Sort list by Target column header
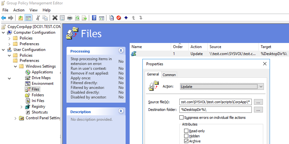 click(274, 47)
